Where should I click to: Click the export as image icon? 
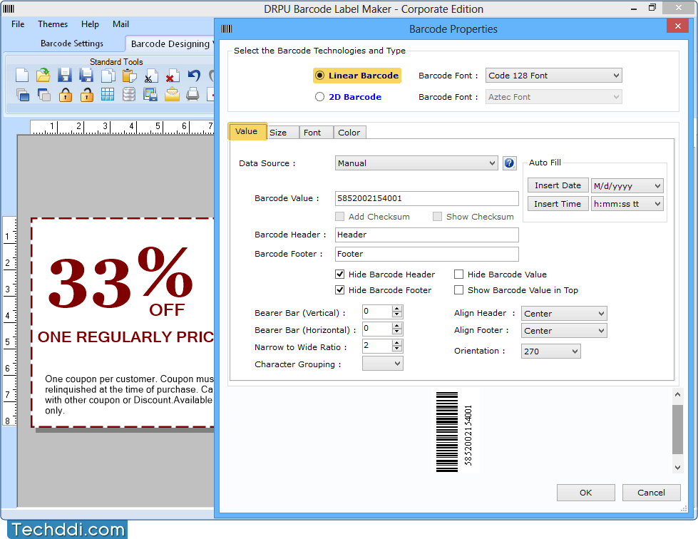(x=150, y=94)
